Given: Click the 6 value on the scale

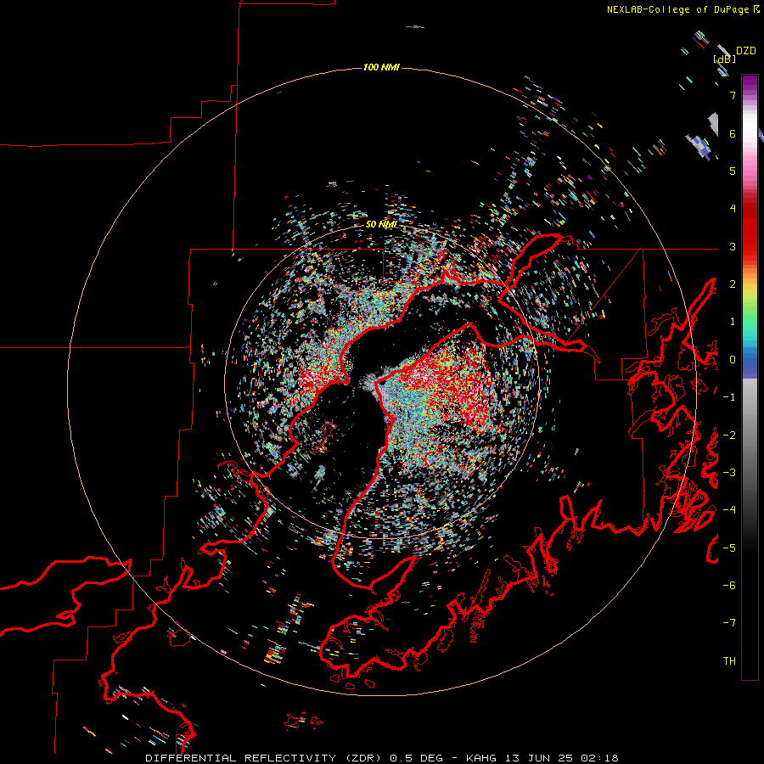Looking at the screenshot, I should click(x=733, y=133).
